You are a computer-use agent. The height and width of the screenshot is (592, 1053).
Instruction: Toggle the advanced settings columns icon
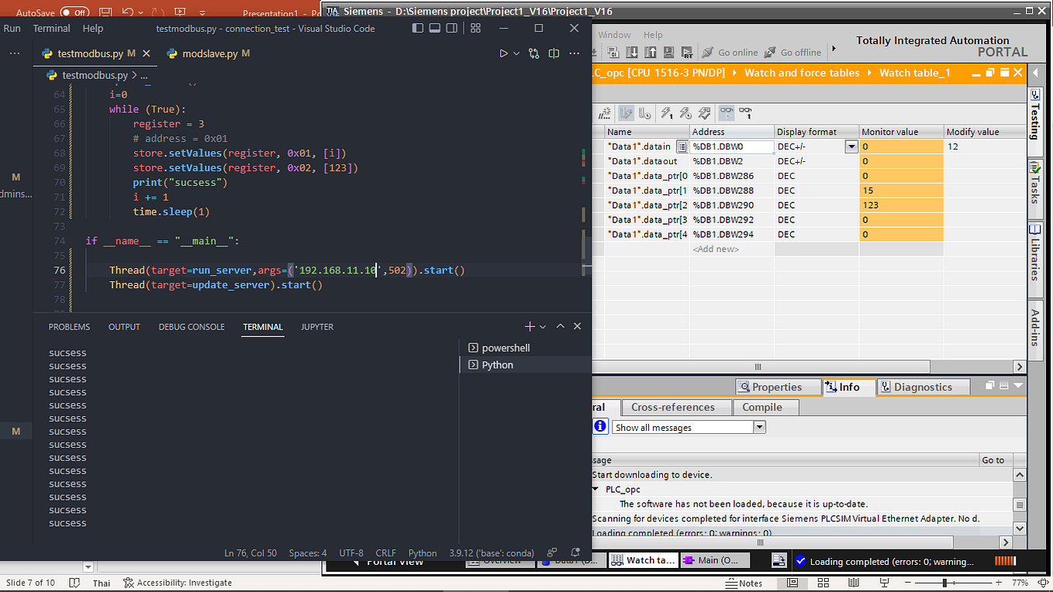(644, 113)
